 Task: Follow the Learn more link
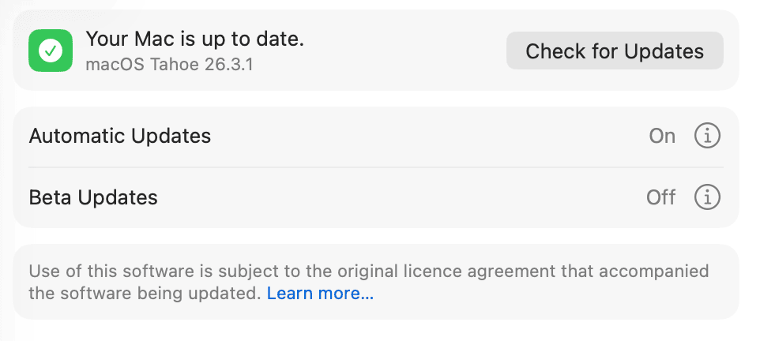coord(320,294)
